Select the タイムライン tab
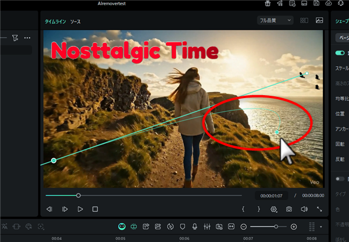This screenshot has width=349, height=242. pos(55,21)
